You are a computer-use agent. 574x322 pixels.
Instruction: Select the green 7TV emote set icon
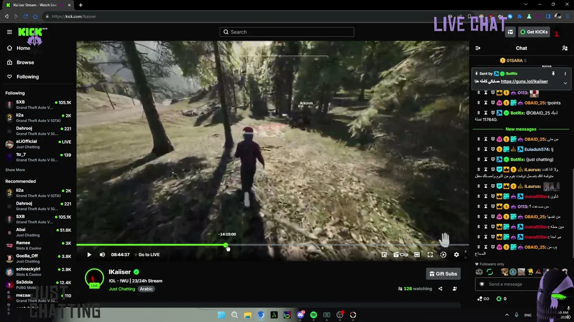490,272
